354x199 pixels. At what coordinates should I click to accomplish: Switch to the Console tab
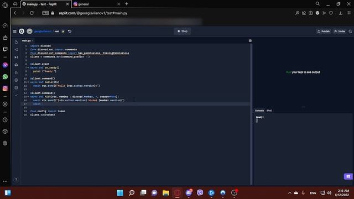coord(259,111)
